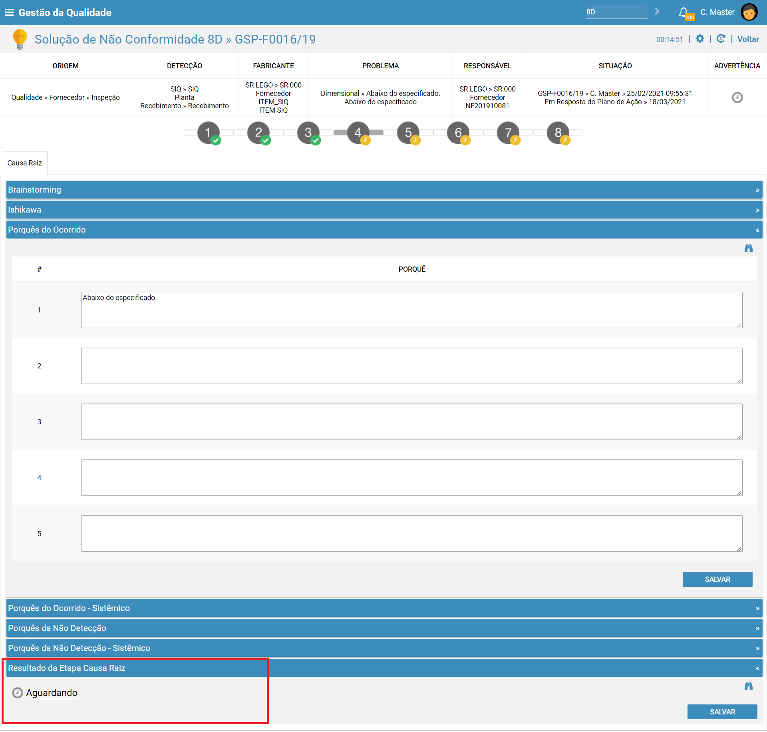This screenshot has height=732, width=767.
Task: Click the PROBLEMA column header
Action: [x=380, y=66]
